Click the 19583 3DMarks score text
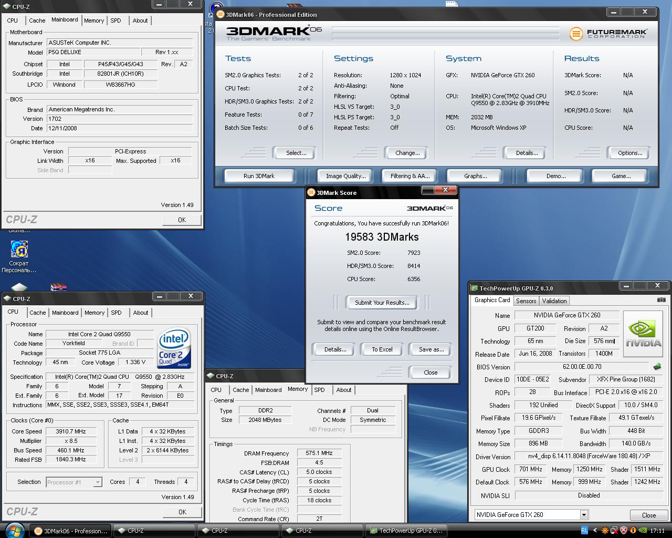Viewport: 672px width, 538px height. [x=382, y=237]
